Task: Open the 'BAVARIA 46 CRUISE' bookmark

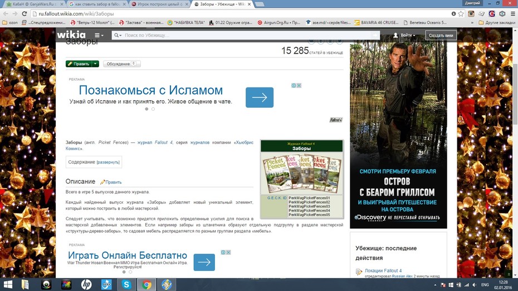Action: click(x=377, y=22)
